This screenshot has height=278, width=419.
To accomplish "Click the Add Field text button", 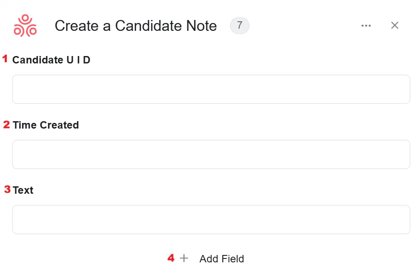I will pos(221,259).
